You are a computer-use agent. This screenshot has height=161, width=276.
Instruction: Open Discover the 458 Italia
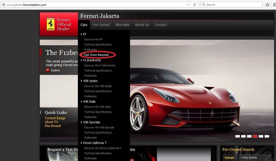[x=97, y=107]
